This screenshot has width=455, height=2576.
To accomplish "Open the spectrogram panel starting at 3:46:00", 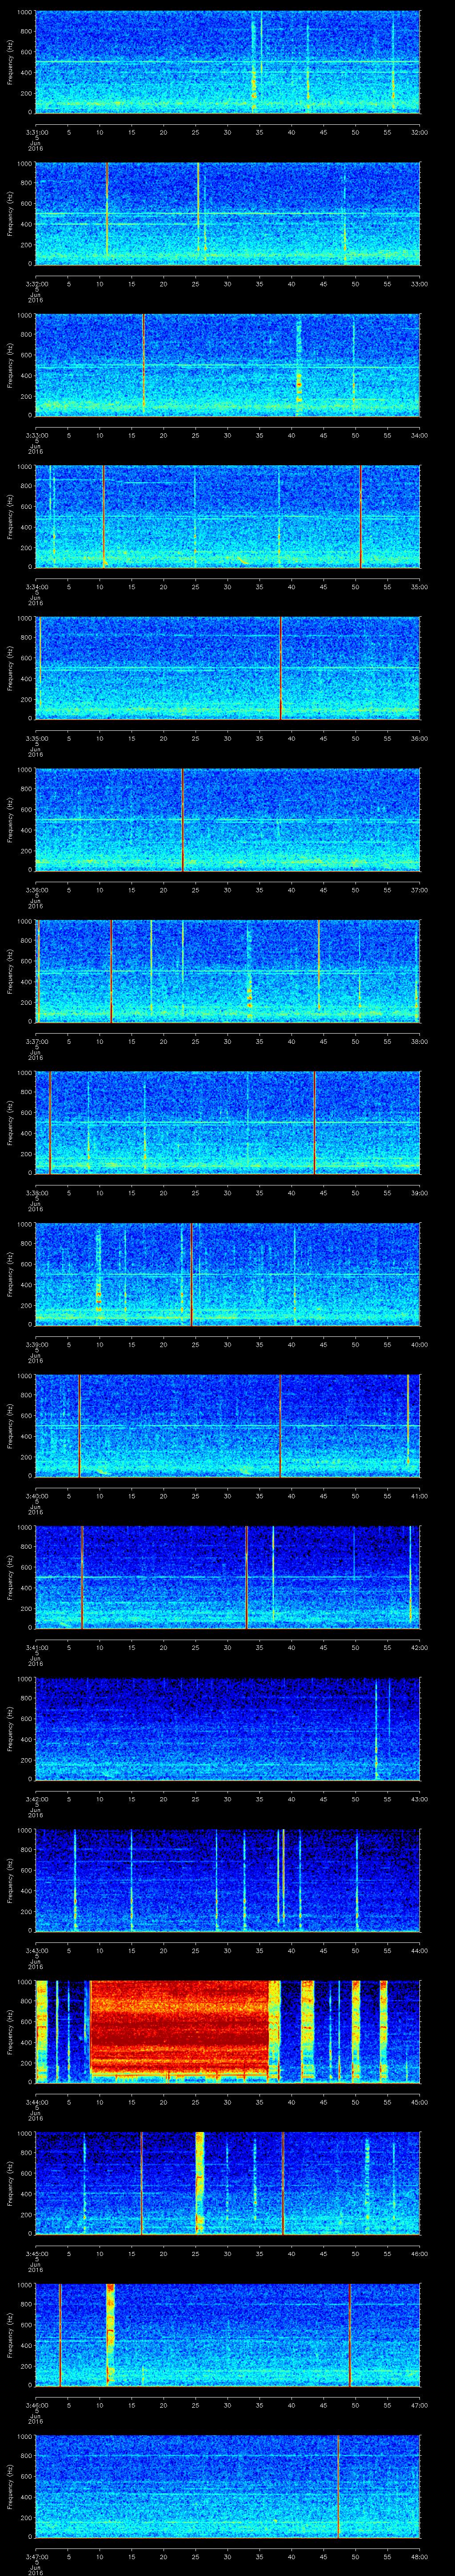I will [x=227, y=2335].
